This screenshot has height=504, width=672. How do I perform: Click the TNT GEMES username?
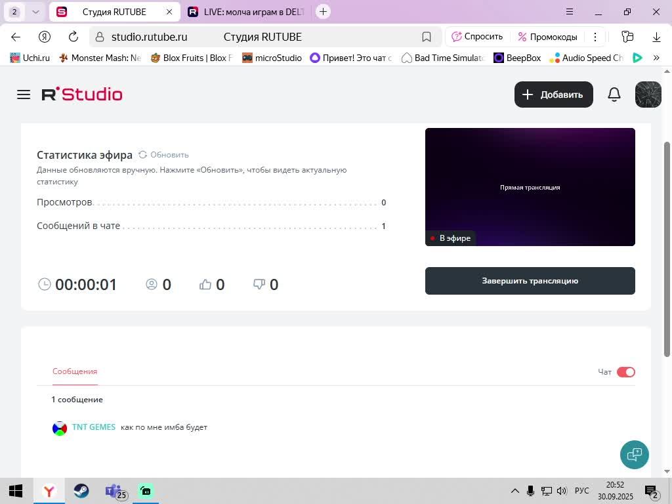click(x=93, y=427)
